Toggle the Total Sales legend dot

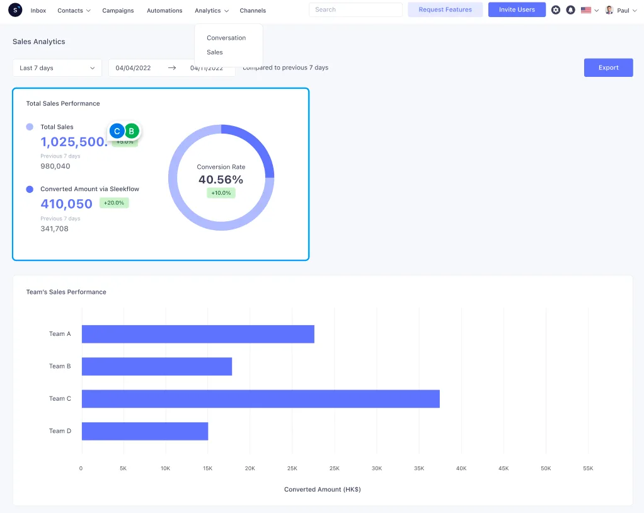[29, 127]
